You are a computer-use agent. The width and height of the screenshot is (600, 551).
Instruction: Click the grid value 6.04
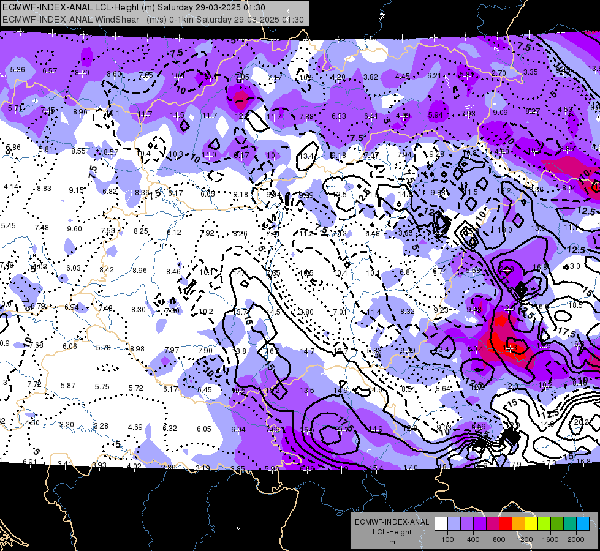238,429
